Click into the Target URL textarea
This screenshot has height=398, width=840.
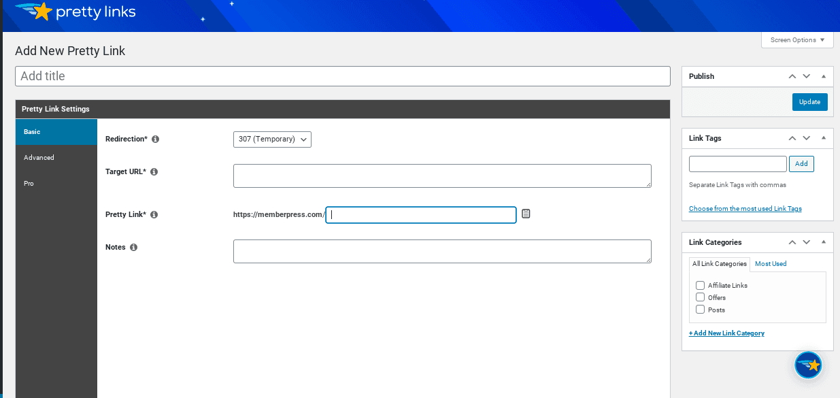pos(442,176)
